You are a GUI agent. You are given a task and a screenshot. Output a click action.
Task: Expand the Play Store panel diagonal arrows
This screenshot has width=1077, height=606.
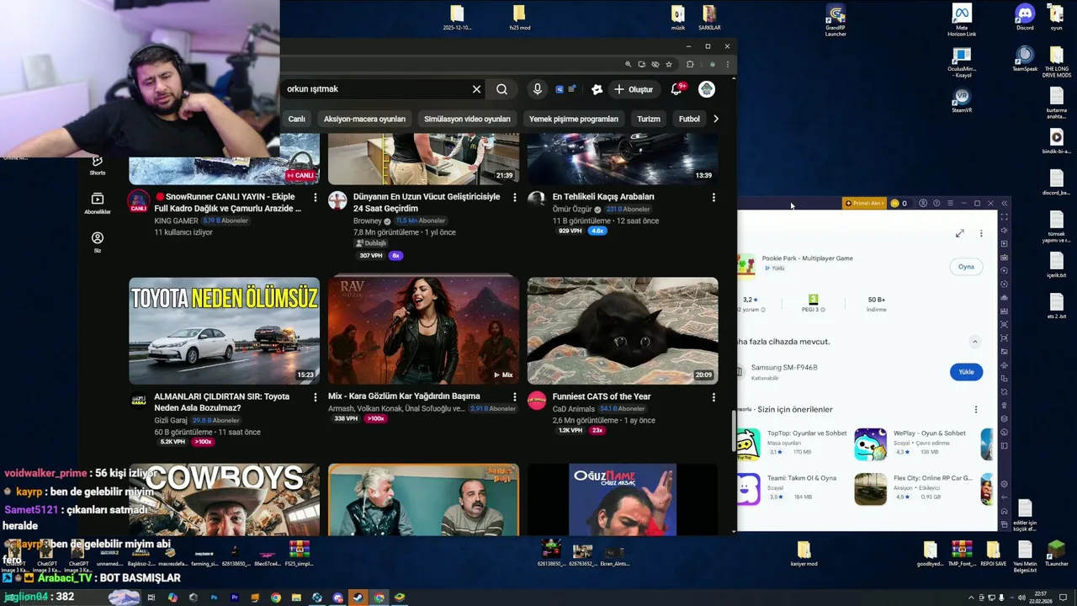click(960, 233)
